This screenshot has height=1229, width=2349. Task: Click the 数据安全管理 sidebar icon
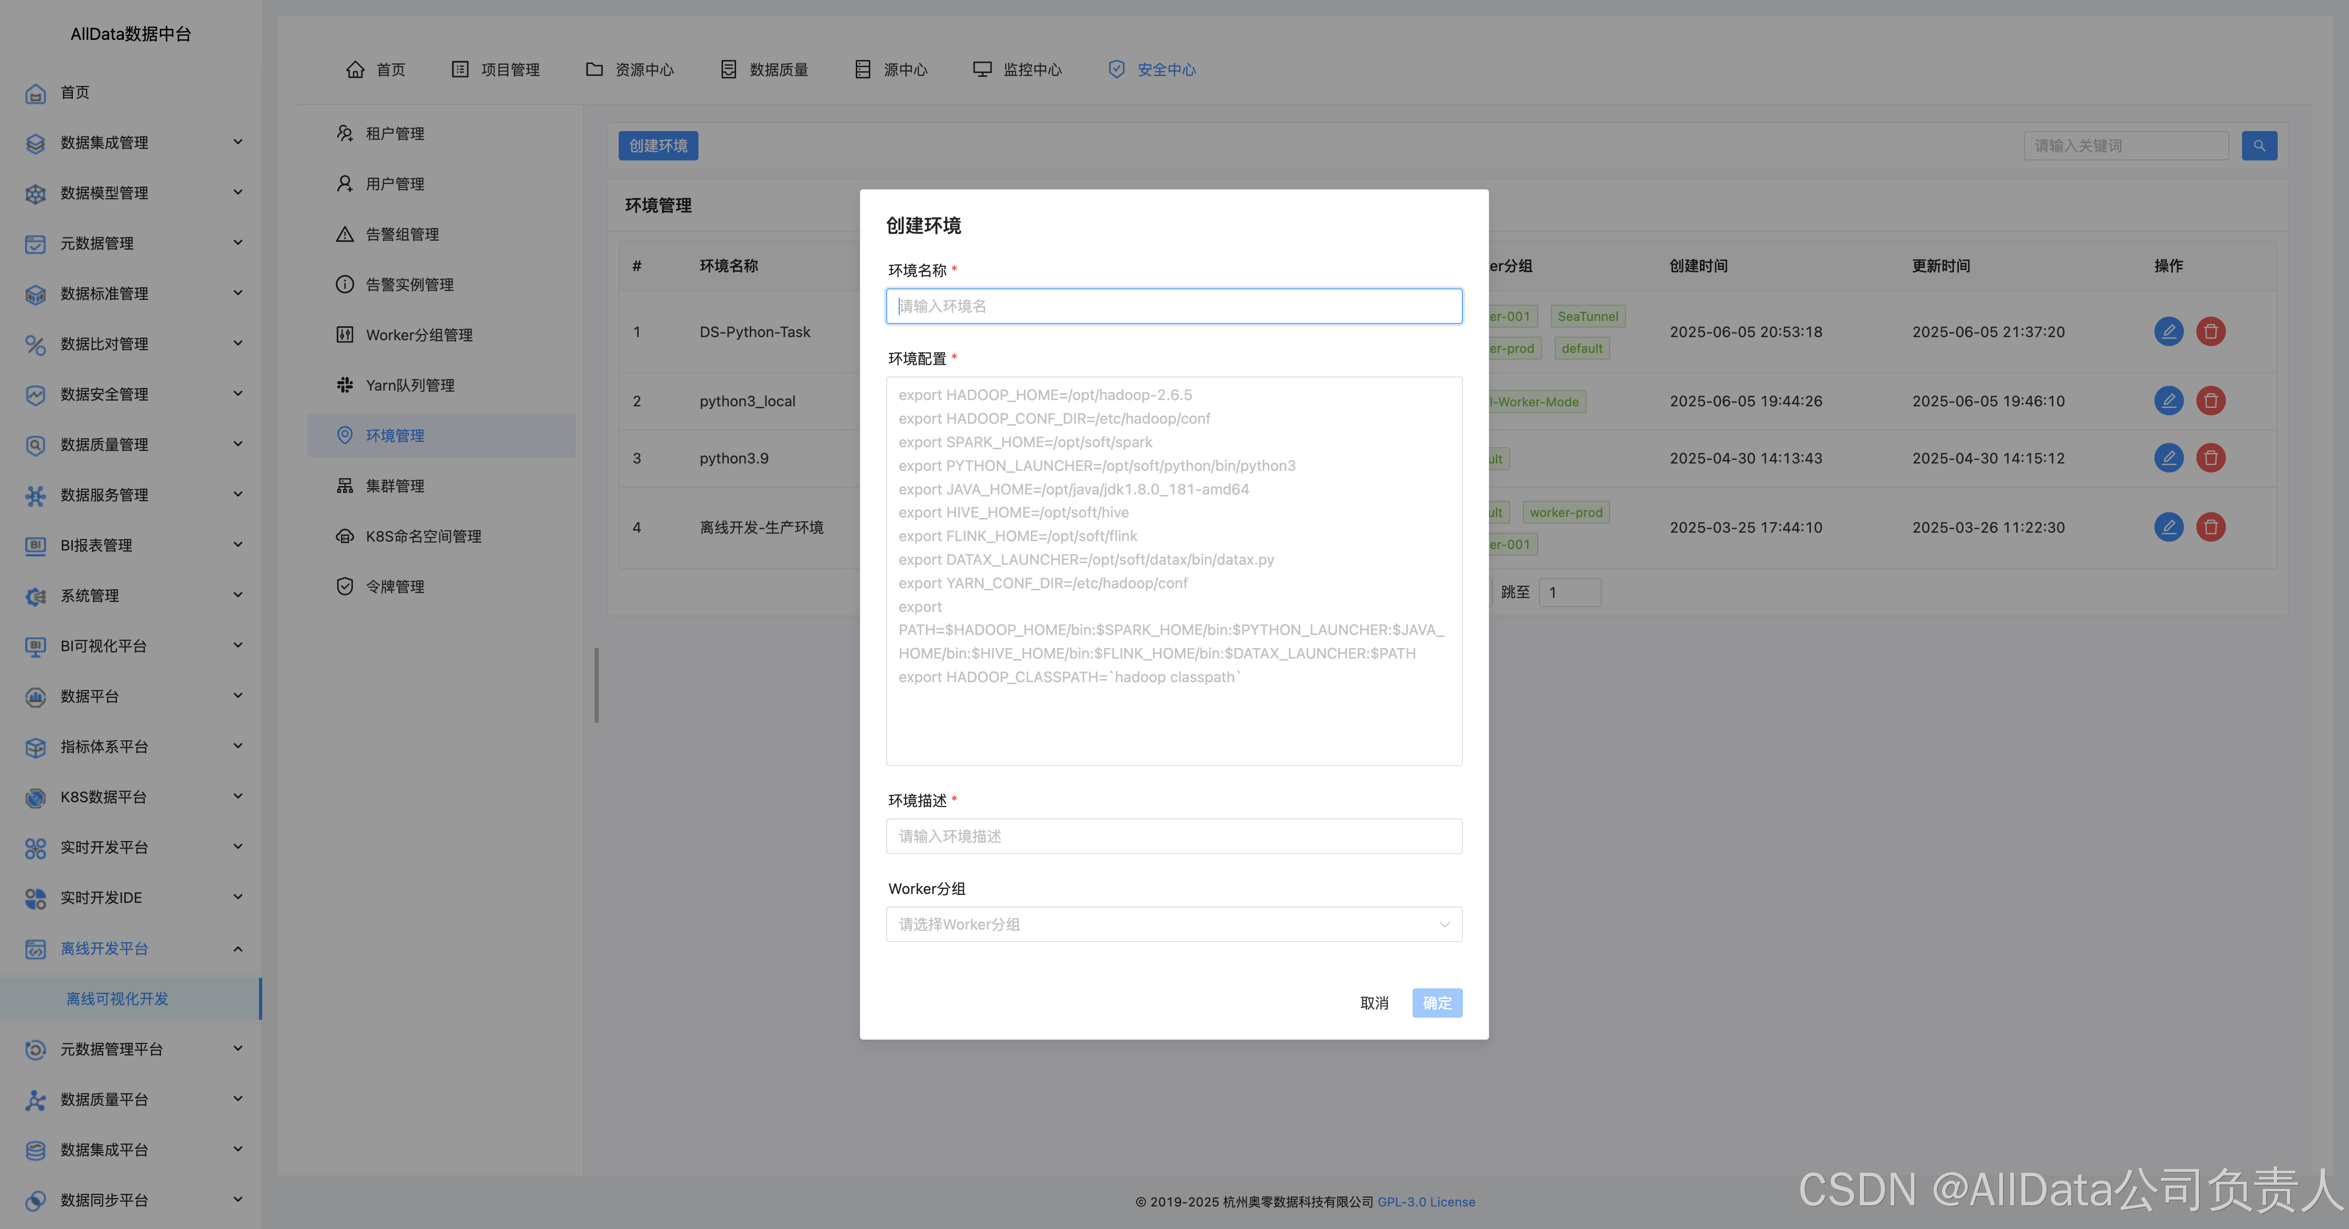pyautogui.click(x=36, y=395)
